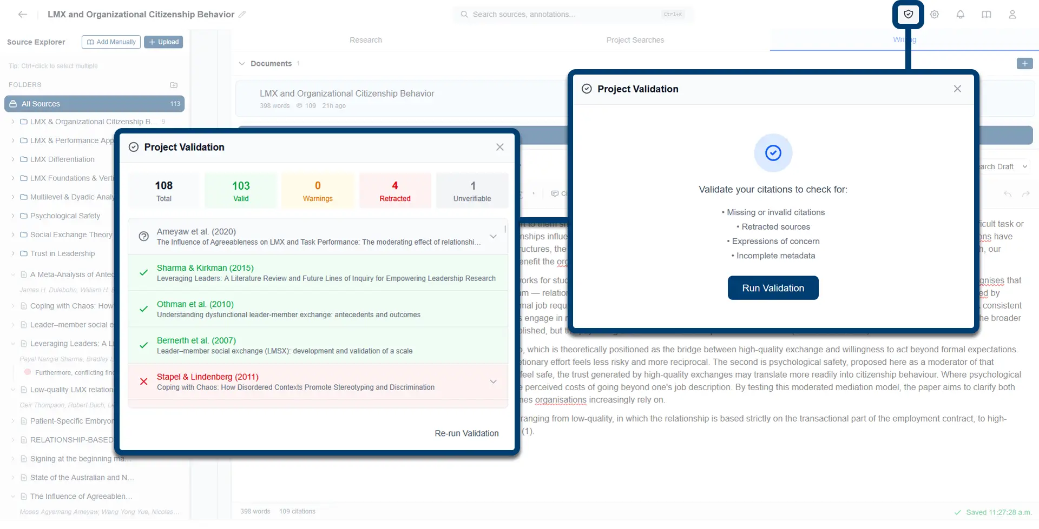Click the Run Validation button
The height and width of the screenshot is (529, 1039).
point(773,288)
